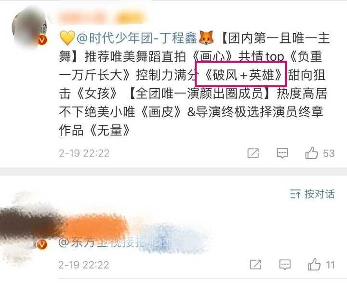Viewport: 347px width, 283px height.
Task: Repost the second comment via share icon
Action: (x=255, y=264)
